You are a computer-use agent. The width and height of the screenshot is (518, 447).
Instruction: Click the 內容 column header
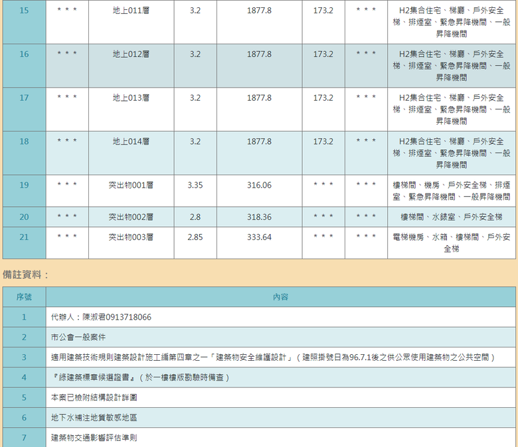pyautogui.click(x=281, y=297)
